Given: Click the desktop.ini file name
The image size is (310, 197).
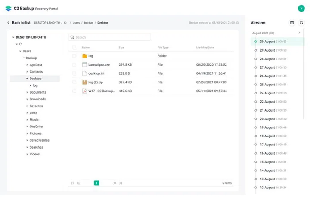Looking at the screenshot, I should point(96,73).
